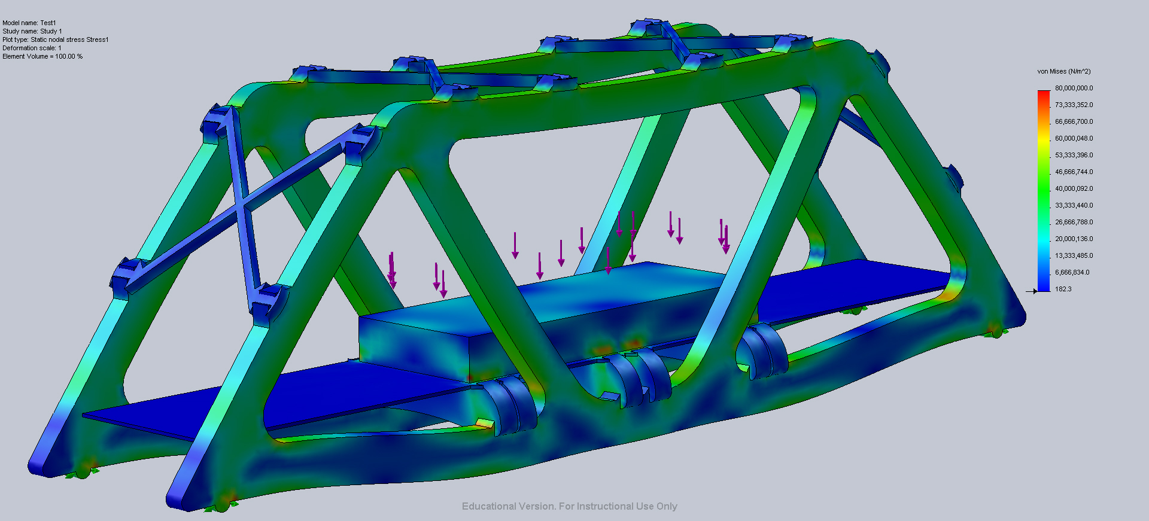The image size is (1149, 521).
Task: Click the 'von Mises (N/m^2)' legend title
Action: [x=1064, y=71]
